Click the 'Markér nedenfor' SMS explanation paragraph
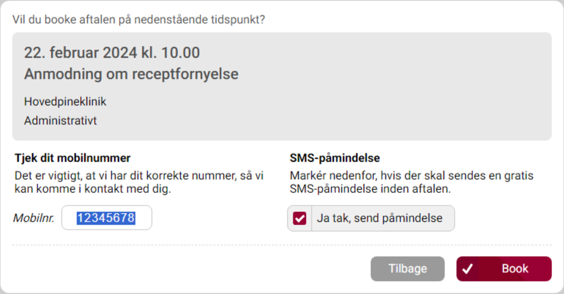Viewport: 564px width, 294px height. pos(411,182)
